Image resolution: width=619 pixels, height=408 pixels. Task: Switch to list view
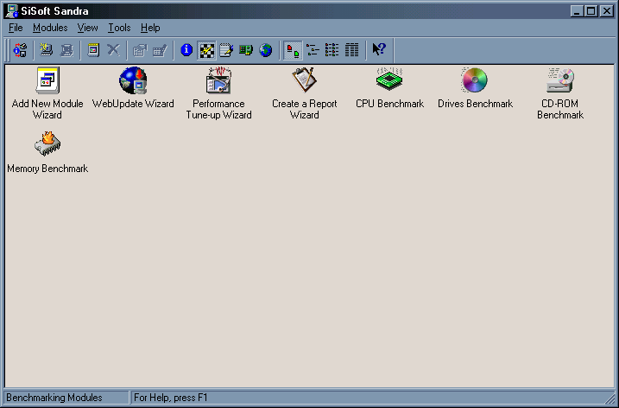tap(332, 50)
